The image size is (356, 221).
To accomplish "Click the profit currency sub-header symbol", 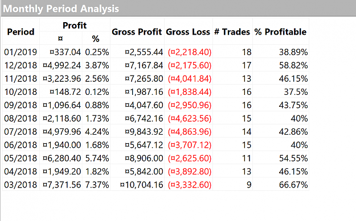I will pyautogui.click(x=60, y=38).
